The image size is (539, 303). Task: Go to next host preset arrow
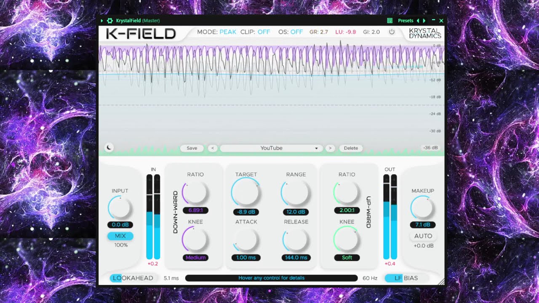[424, 21]
